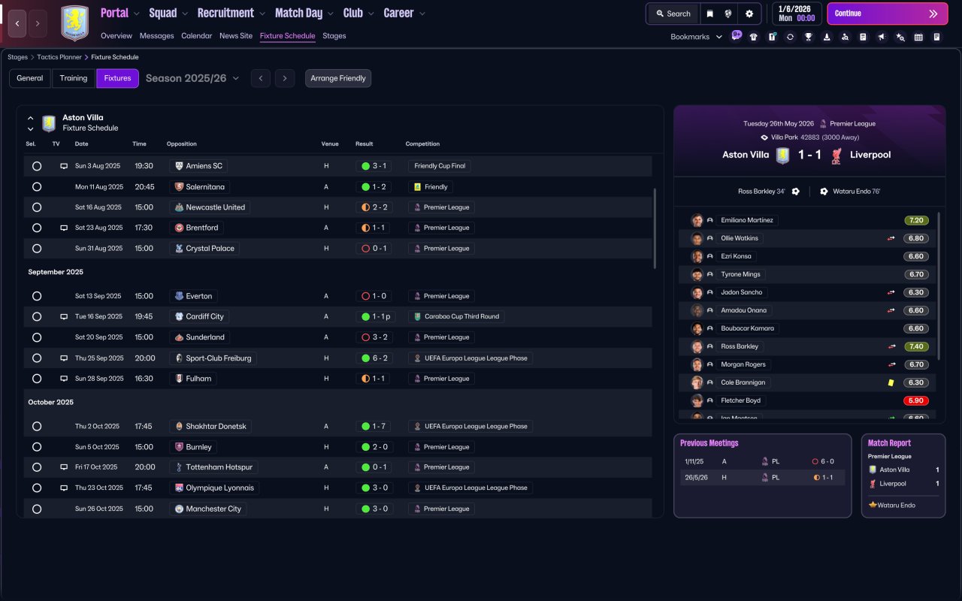
Task: Open the settings gear icon
Action: 749,14
